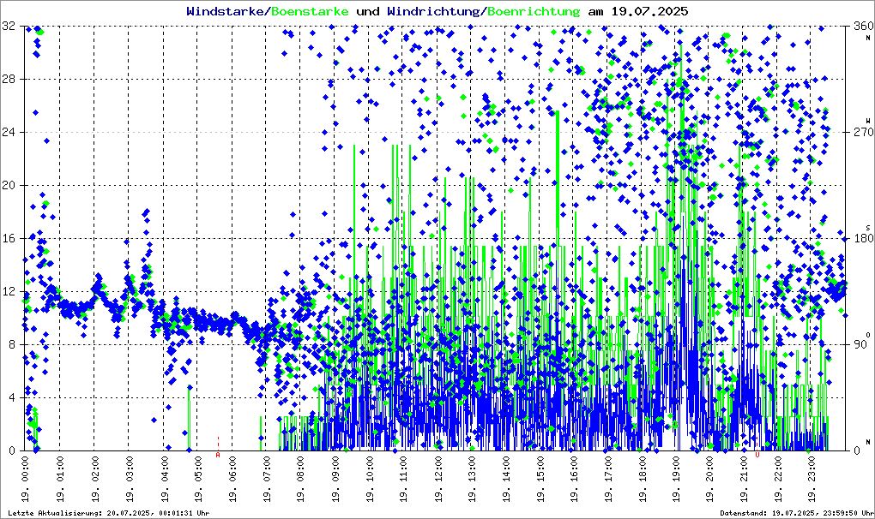
Task: Click the '19. 00:00' time axis label
Action: [x=25, y=479]
